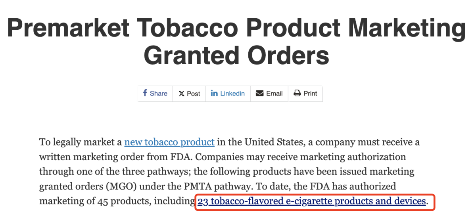Click the X logo icon
Viewport: 476px width, 220px height.
pos(181,94)
